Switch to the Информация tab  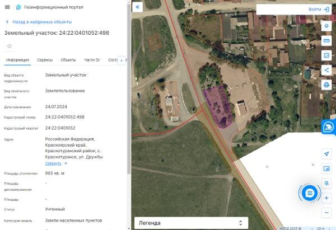(x=17, y=60)
